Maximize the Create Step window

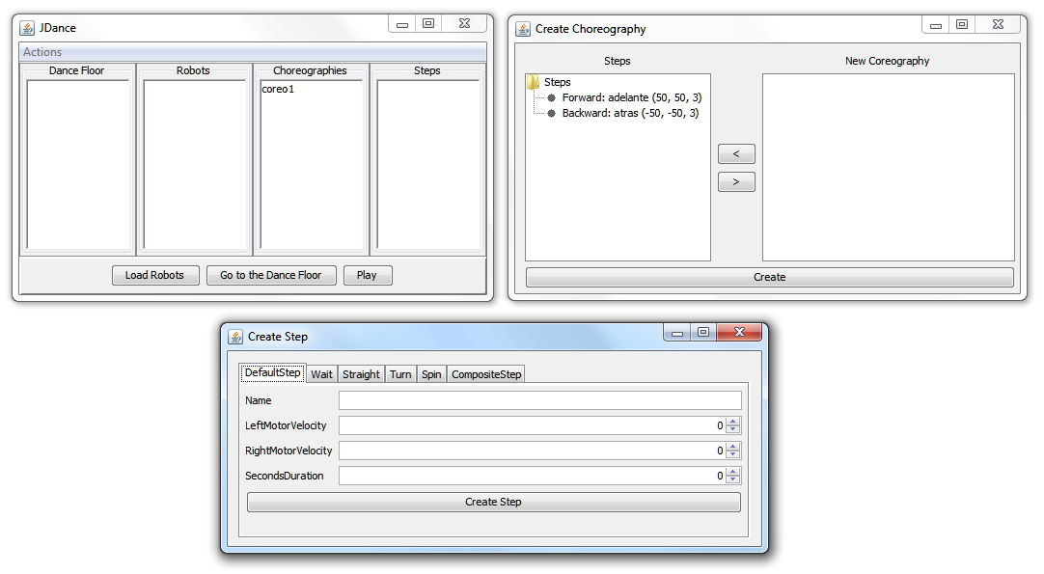(703, 332)
